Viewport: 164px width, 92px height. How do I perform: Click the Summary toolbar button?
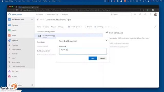[x=99, y=27]
